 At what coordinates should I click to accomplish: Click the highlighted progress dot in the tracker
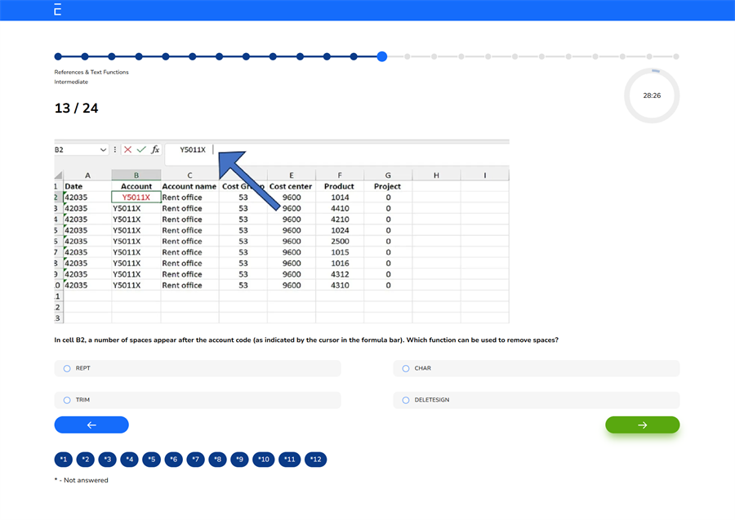pos(381,57)
